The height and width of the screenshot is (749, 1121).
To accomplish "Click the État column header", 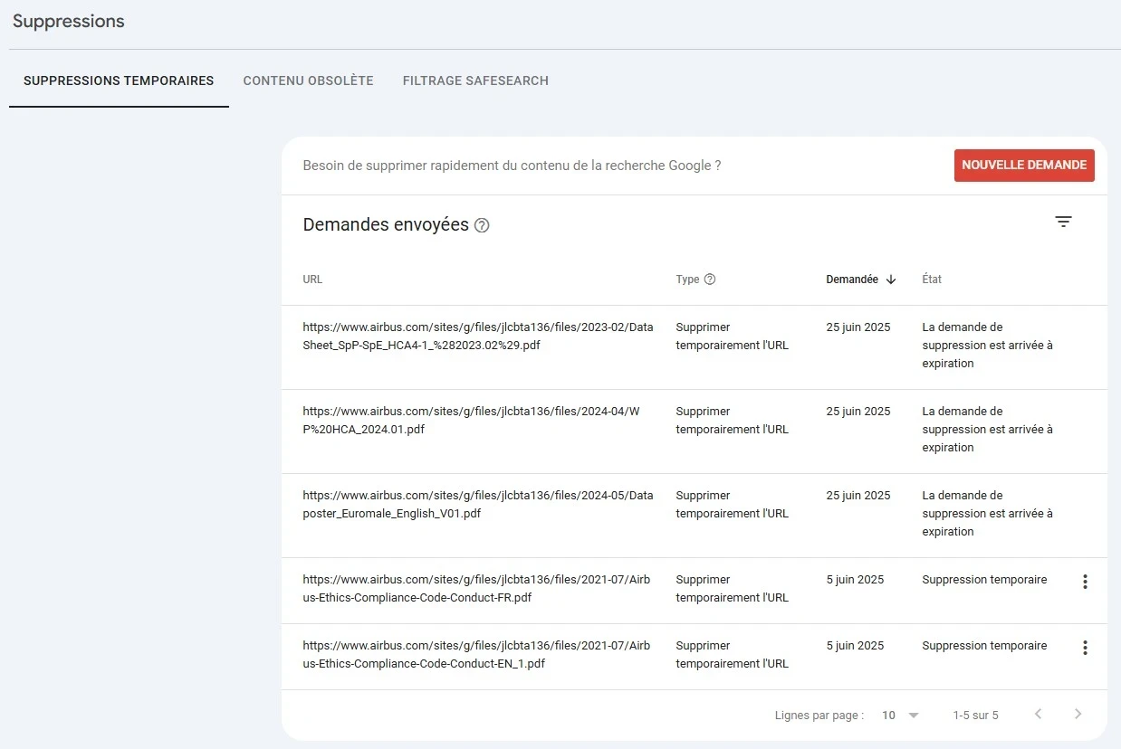I will 932,279.
